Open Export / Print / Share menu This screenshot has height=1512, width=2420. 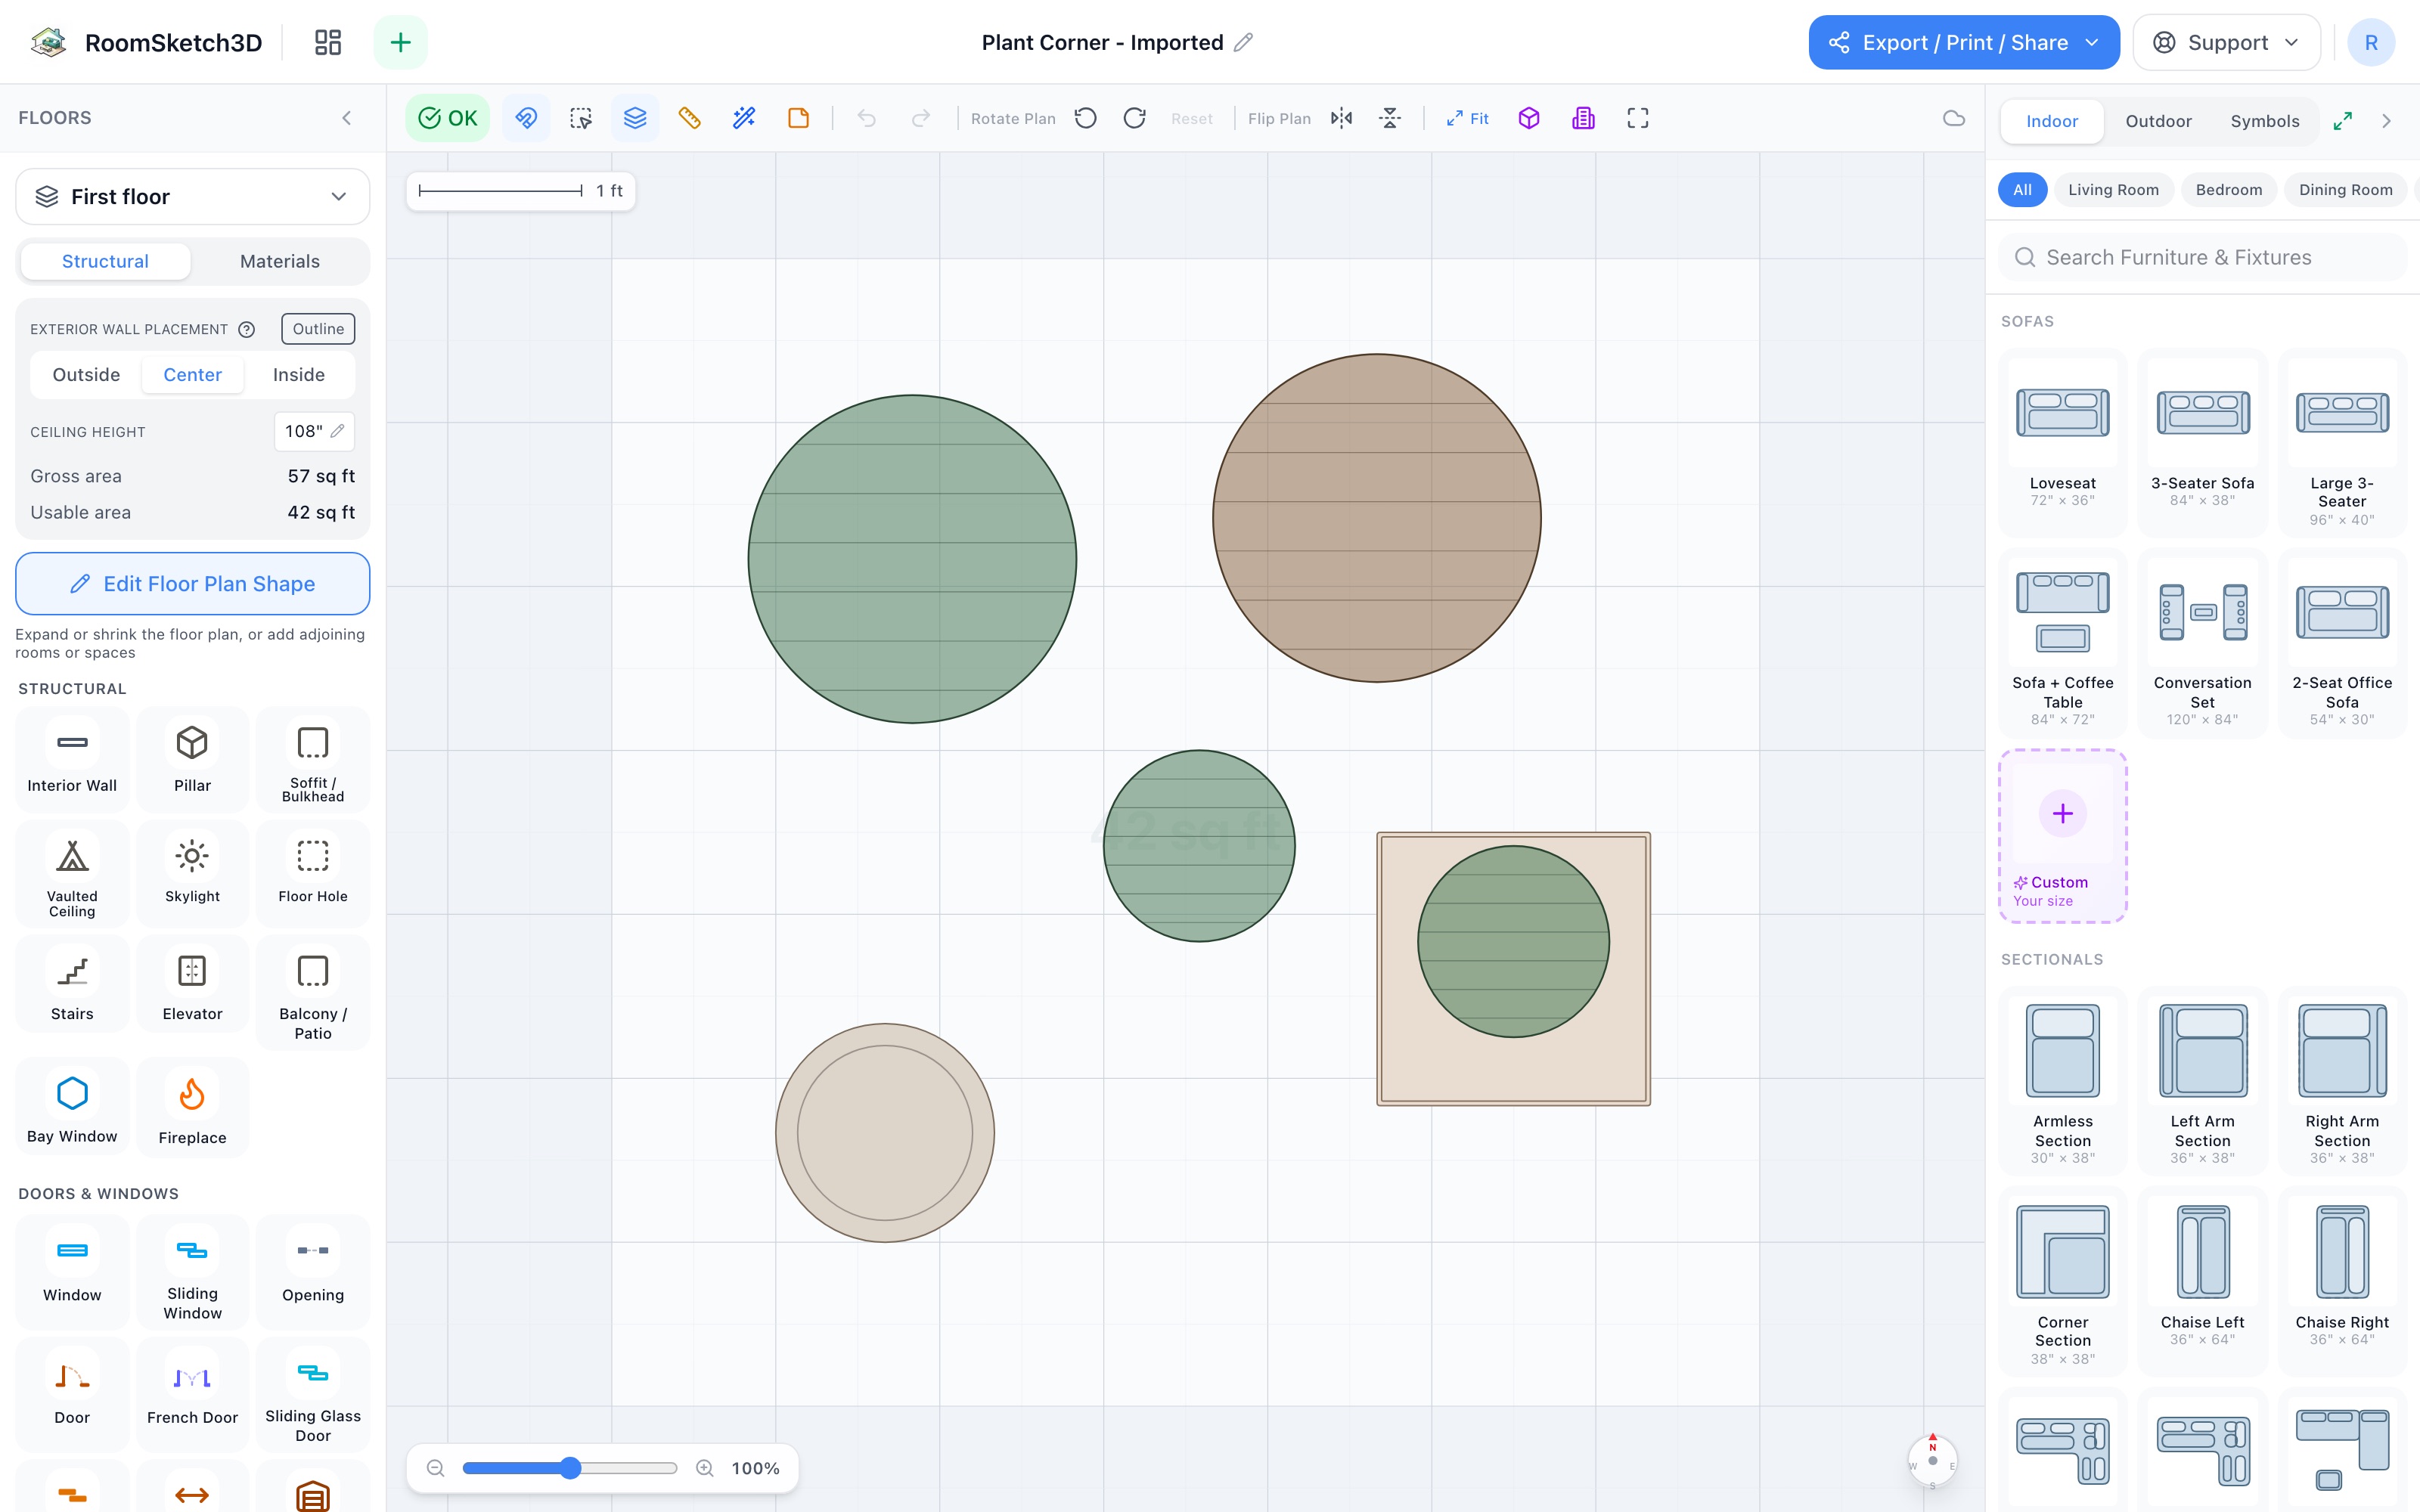(1964, 42)
